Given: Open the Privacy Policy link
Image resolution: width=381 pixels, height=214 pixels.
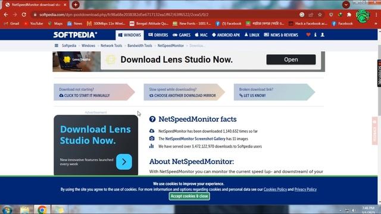Looking at the screenshot, I should (x=305, y=189).
